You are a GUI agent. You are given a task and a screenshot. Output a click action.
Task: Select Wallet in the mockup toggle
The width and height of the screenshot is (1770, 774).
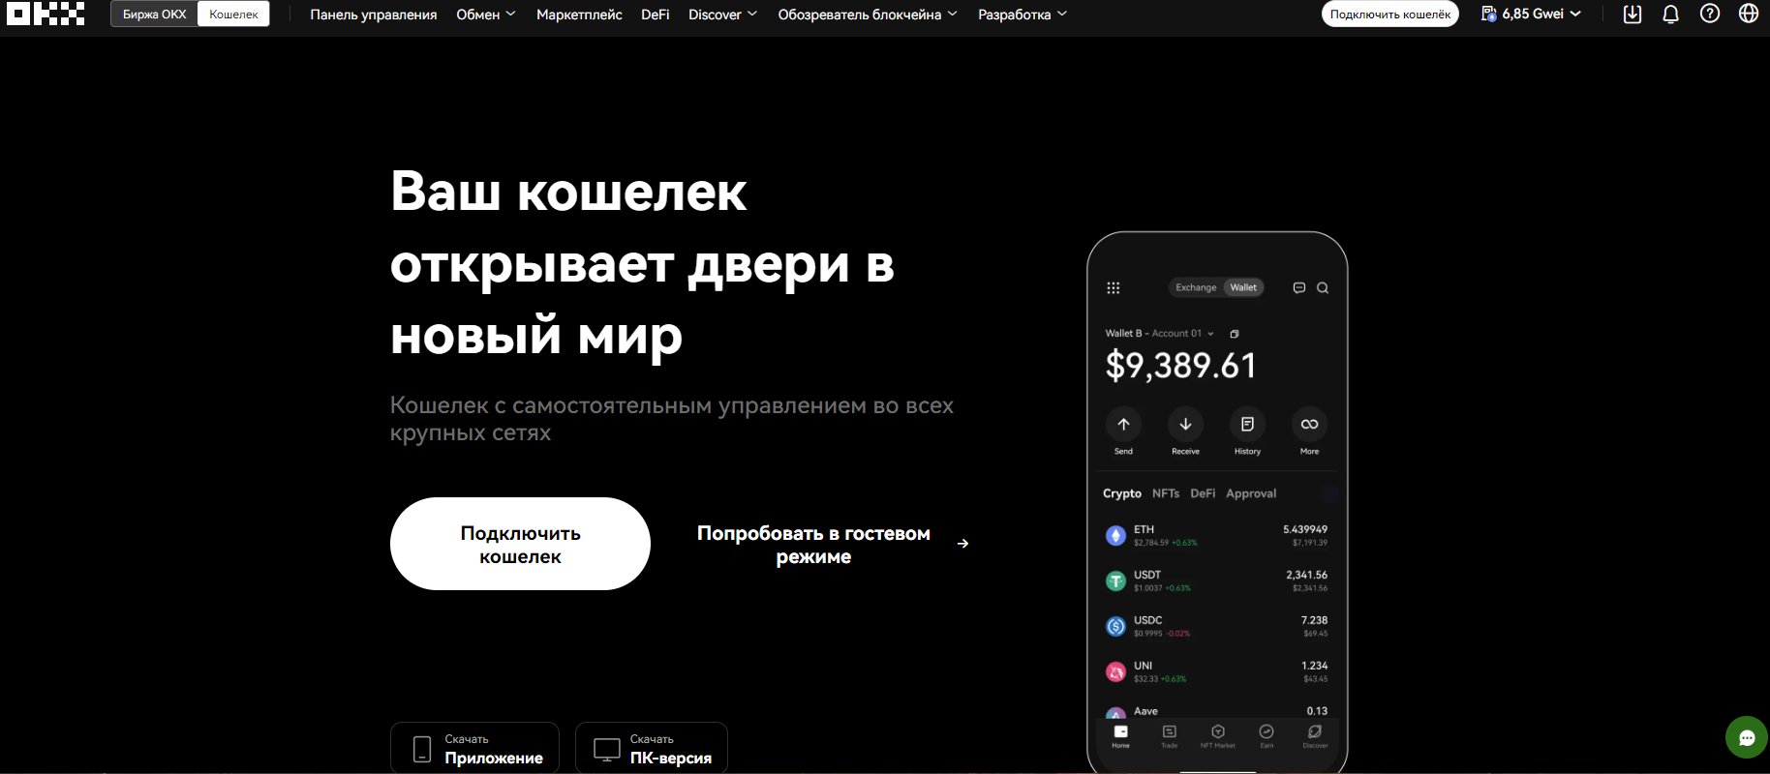tap(1243, 287)
